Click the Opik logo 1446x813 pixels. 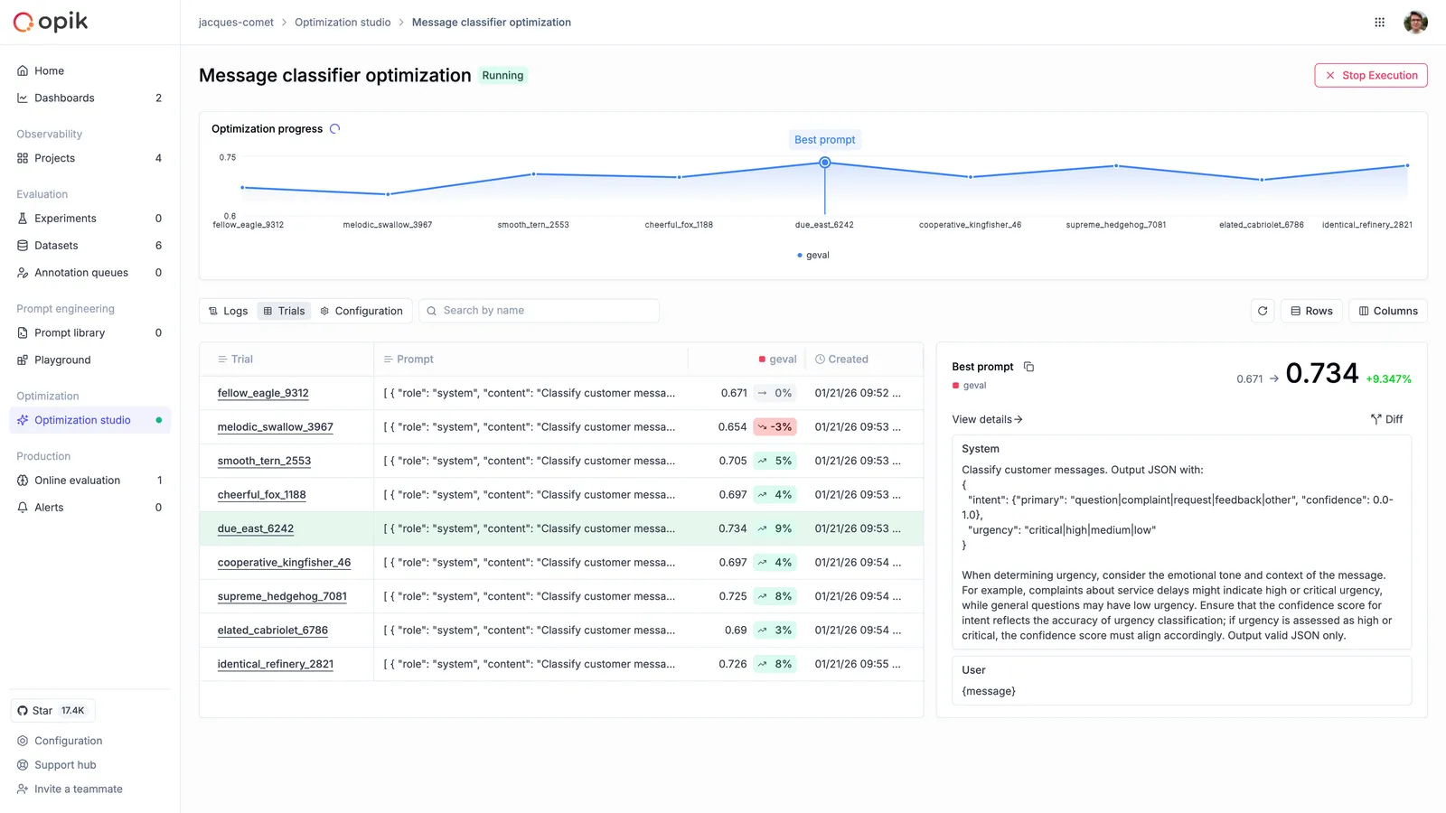[x=51, y=22]
